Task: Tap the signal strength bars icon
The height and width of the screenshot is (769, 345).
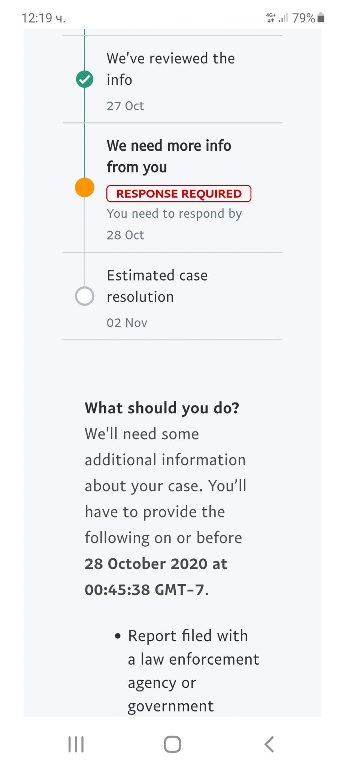Action: (284, 18)
